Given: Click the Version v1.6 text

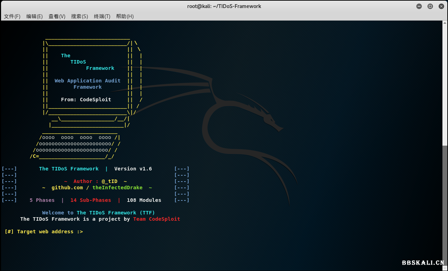Looking at the screenshot, I should (133, 169).
